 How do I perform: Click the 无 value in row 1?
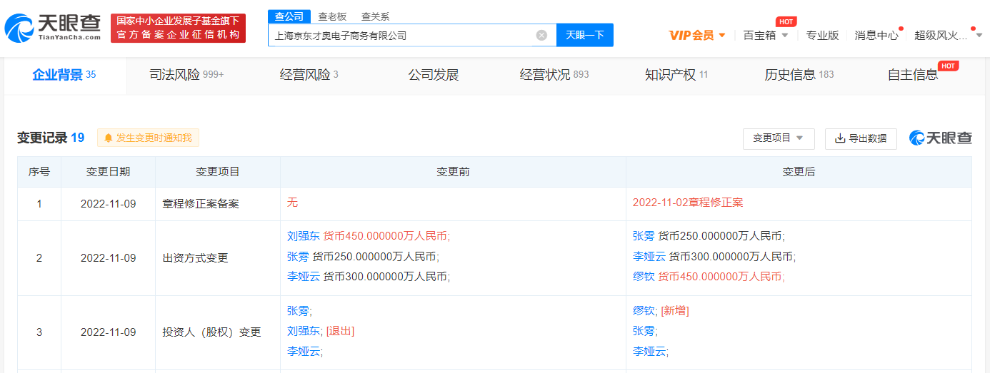click(292, 203)
